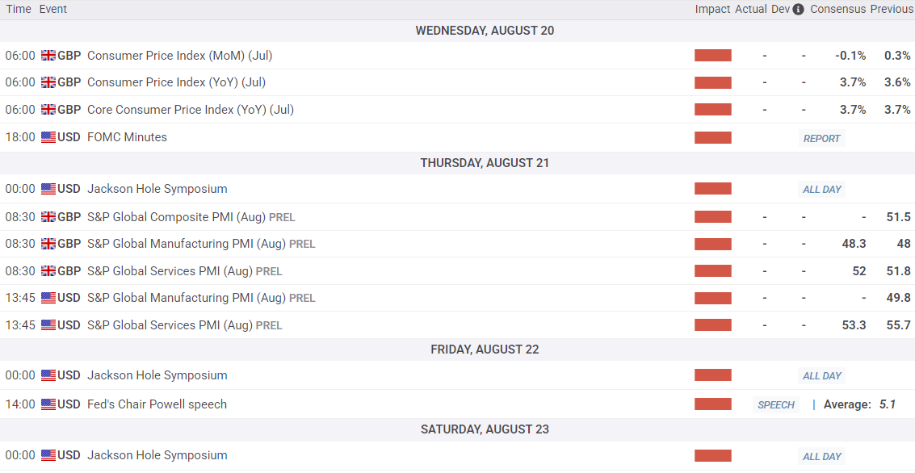
Task: Click the Consensus column header
Action: point(837,10)
